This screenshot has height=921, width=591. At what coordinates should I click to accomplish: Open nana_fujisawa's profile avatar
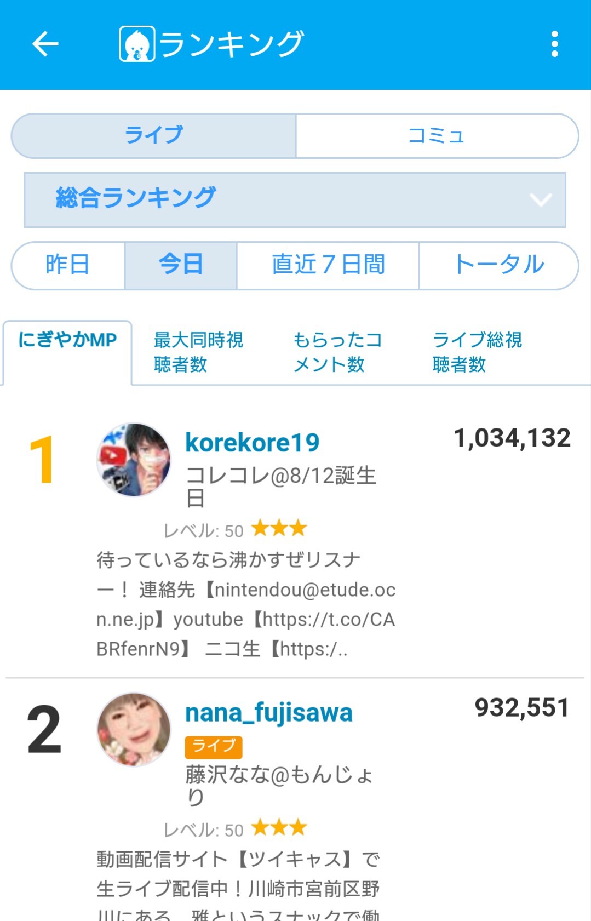click(134, 729)
